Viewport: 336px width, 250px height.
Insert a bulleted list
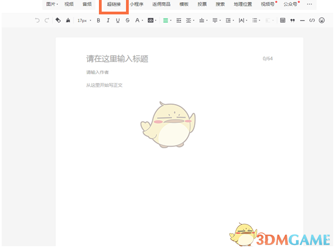click(255, 20)
